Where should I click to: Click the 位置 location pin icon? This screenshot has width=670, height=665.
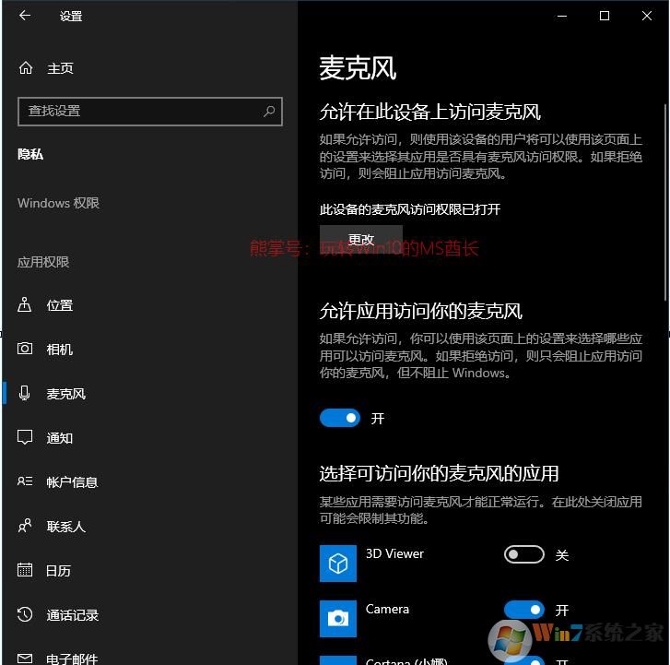tap(24, 305)
